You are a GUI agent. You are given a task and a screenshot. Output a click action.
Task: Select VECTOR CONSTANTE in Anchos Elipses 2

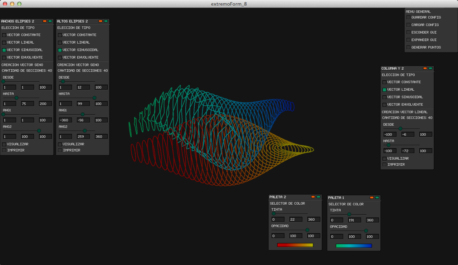[4, 35]
